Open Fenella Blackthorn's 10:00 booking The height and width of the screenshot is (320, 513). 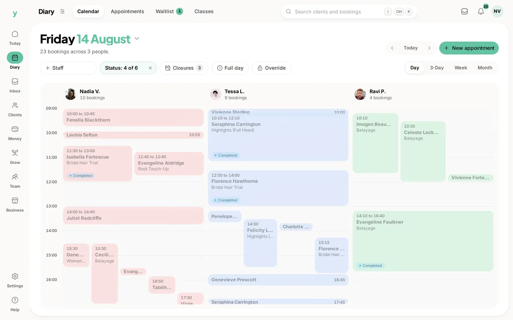coord(133,117)
